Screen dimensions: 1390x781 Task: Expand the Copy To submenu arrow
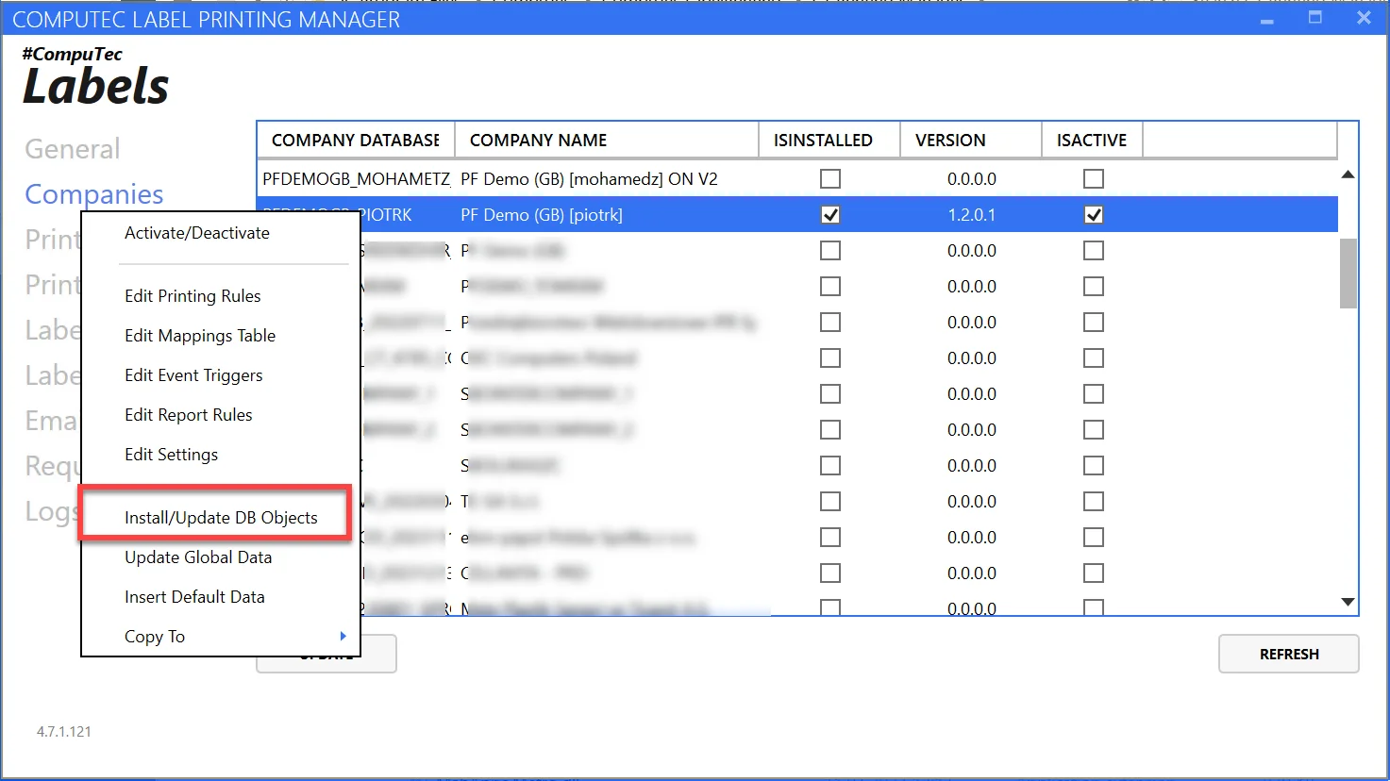tap(343, 637)
